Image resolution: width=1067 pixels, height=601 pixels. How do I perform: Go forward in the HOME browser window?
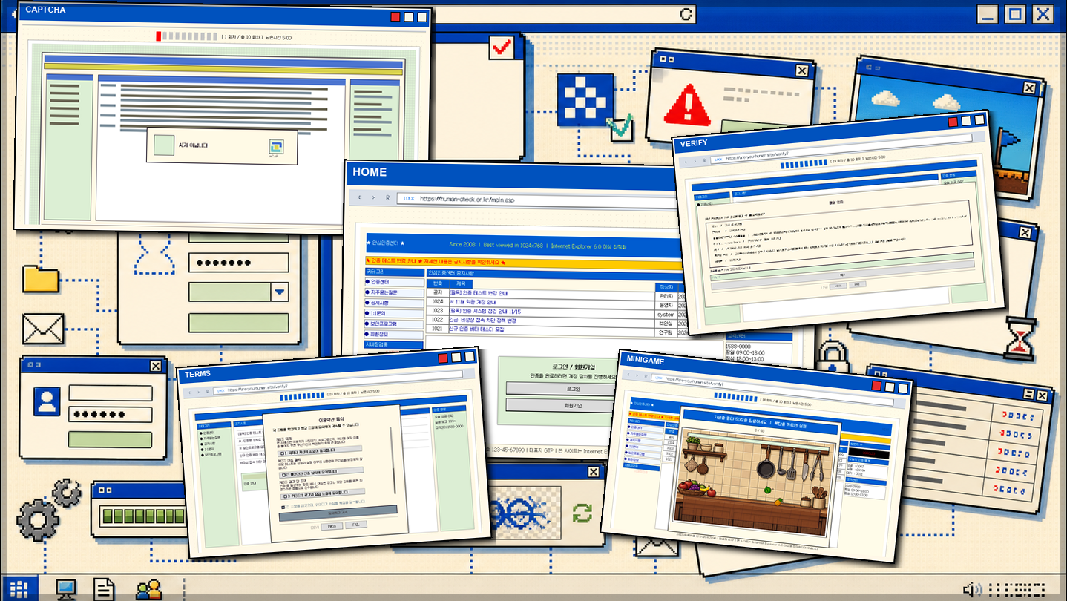coord(373,198)
